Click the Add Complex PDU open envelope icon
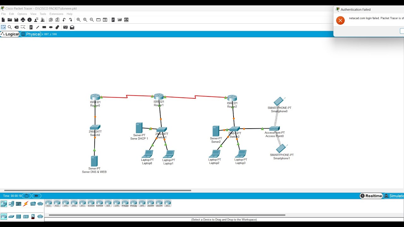Image resolution: width=404 pixels, height=227 pixels. coord(72,27)
